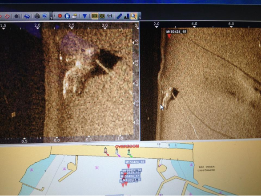Image resolution: width=261 pixels, height=196 pixels.
Task: Click the red diamond eraser-like icon
Action: [x=7, y=16]
